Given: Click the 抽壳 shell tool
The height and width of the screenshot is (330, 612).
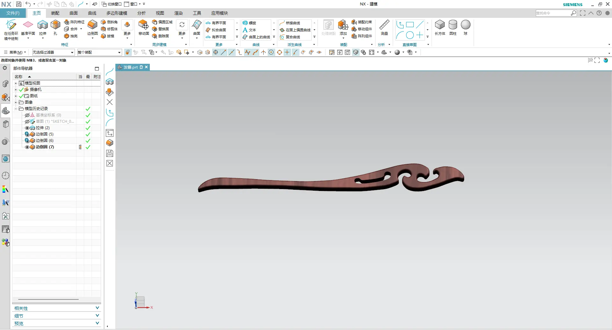Looking at the screenshot, I should 71,36.
